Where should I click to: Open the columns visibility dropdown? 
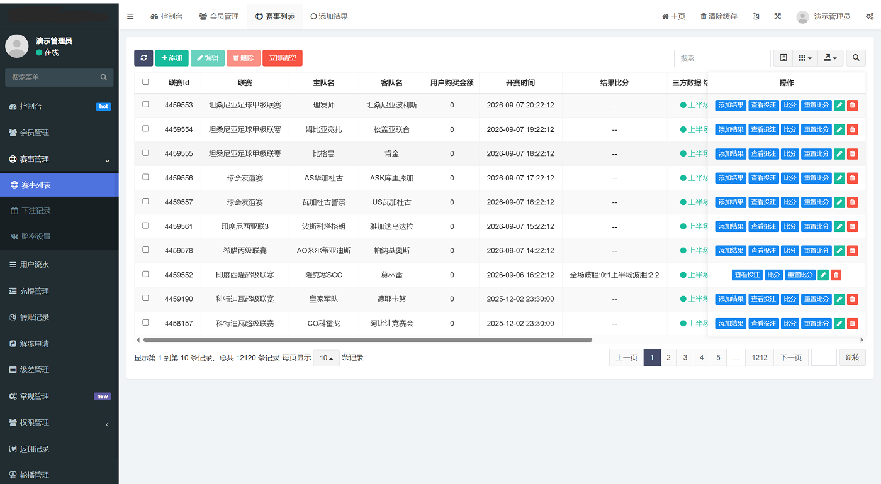point(805,58)
